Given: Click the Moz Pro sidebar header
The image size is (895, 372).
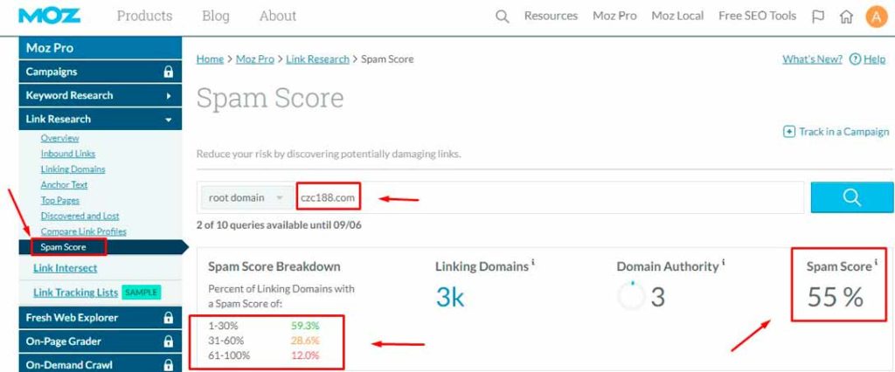Looking at the screenshot, I should [101, 49].
